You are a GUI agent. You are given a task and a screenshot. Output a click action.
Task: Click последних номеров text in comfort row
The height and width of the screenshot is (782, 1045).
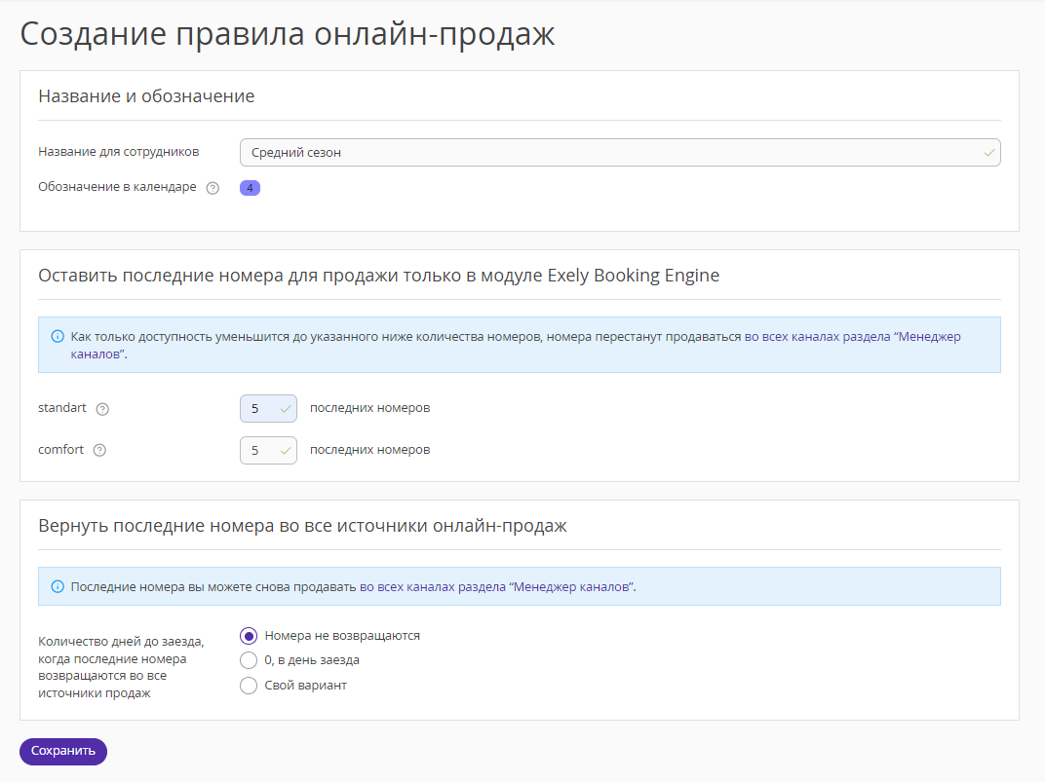(x=369, y=450)
